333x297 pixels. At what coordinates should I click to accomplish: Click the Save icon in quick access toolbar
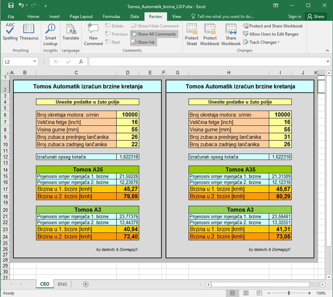[11, 6]
